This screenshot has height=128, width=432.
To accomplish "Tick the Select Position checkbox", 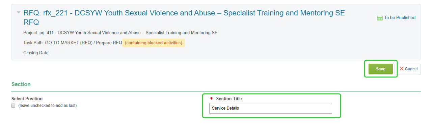I will coord(13,106).
